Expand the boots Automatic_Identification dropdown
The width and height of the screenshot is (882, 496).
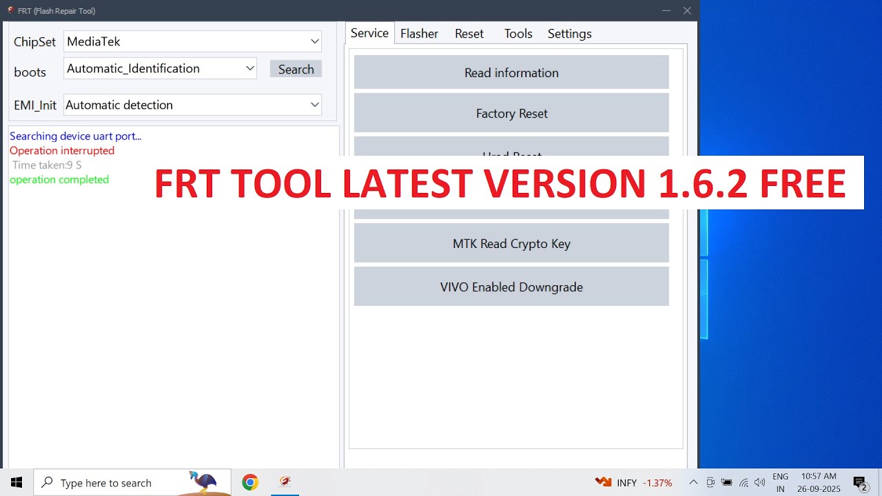pos(160,68)
